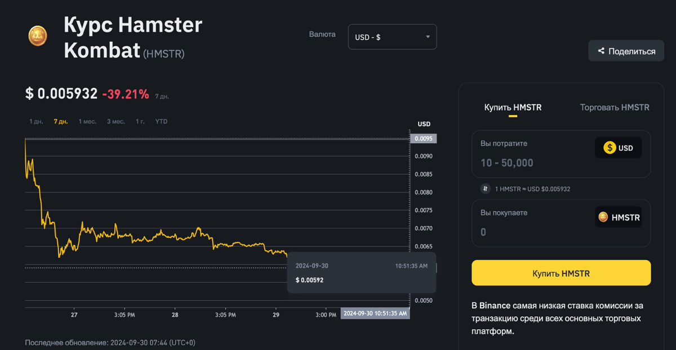Click the Последнее обновление timestamp text

(110, 342)
